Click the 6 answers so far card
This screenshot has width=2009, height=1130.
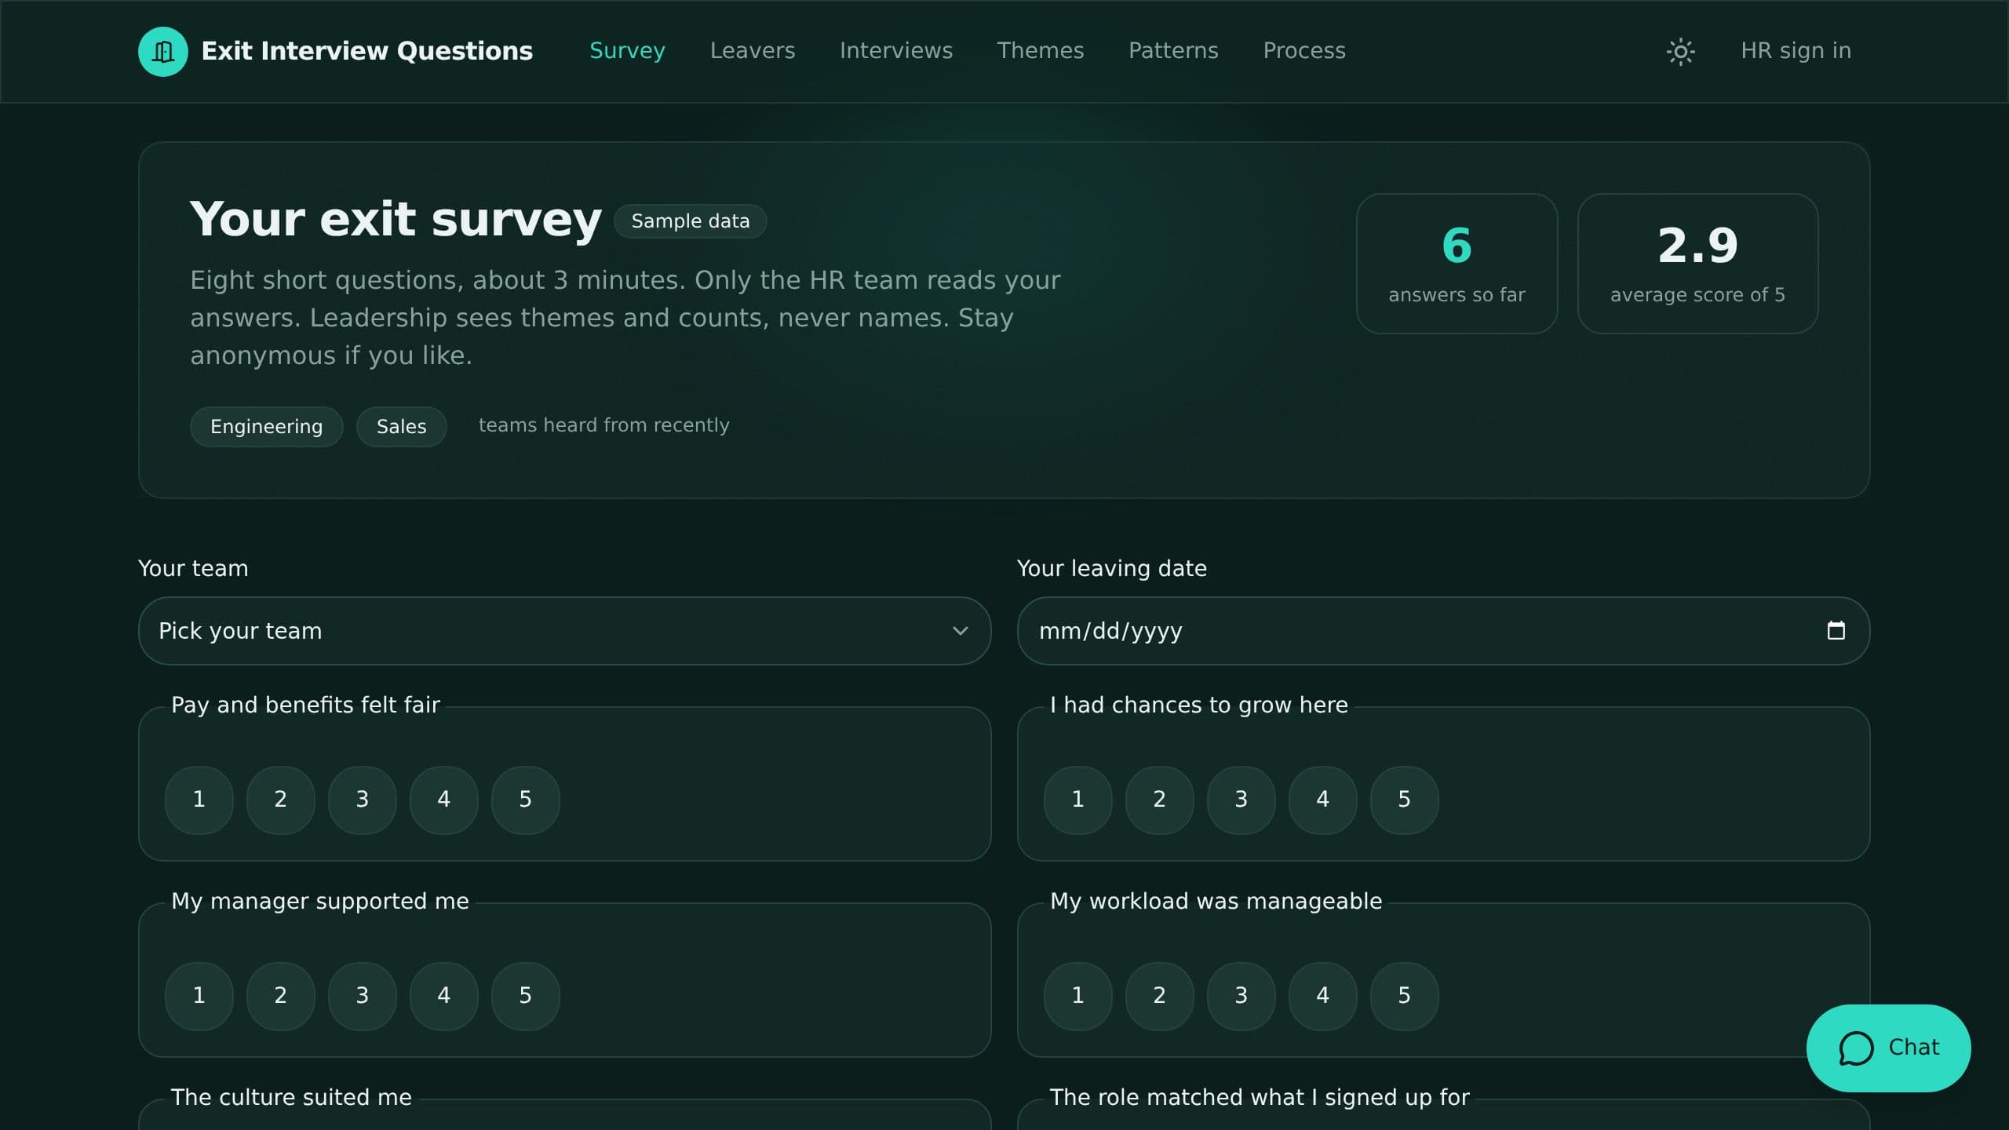(1457, 264)
